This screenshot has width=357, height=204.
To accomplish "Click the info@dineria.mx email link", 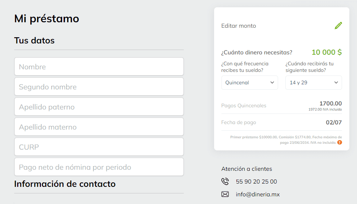I will click(x=258, y=194).
